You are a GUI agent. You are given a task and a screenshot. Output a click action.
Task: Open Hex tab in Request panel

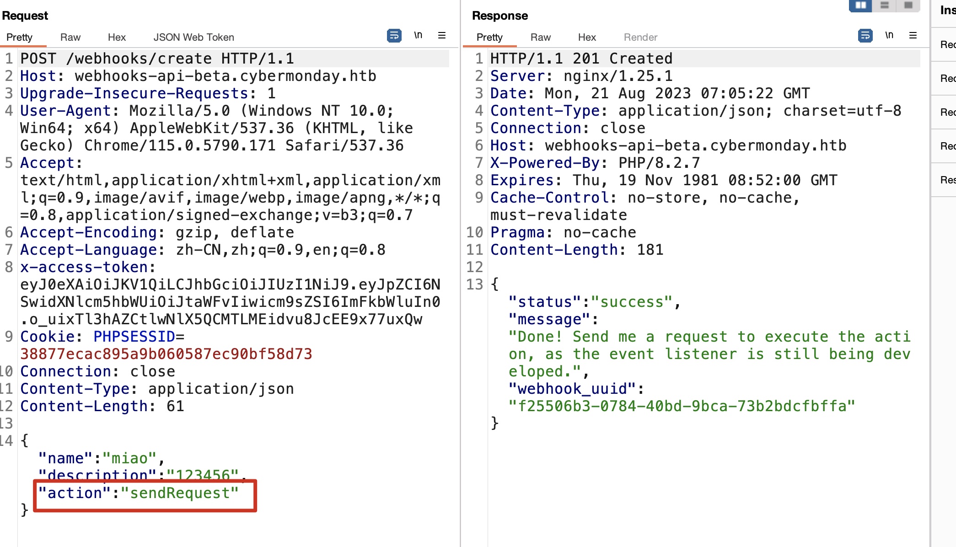coord(117,38)
